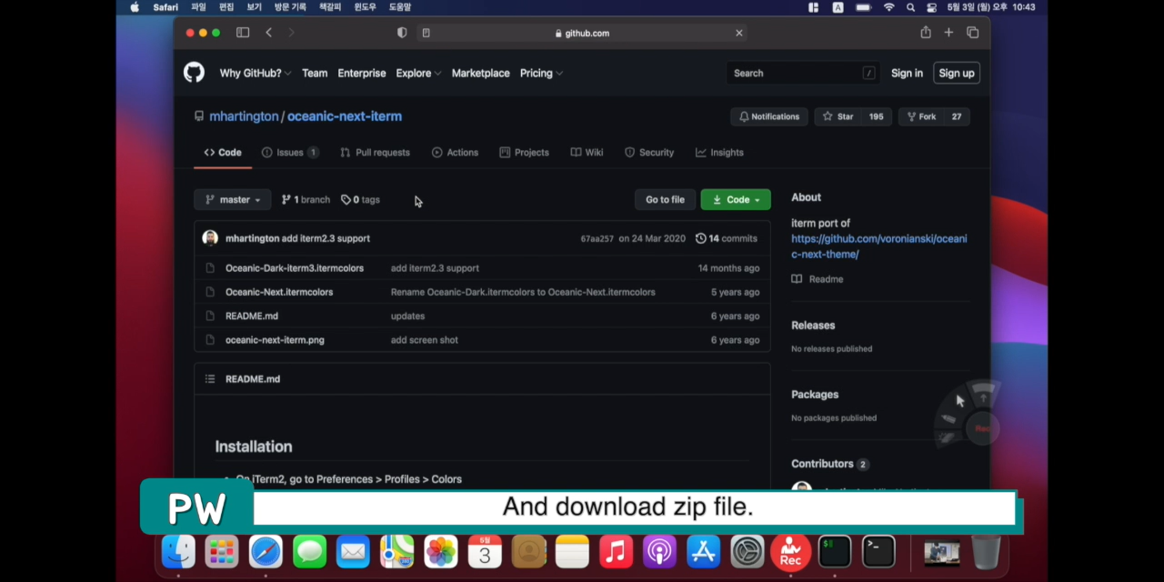Click Sign in link

click(907, 73)
